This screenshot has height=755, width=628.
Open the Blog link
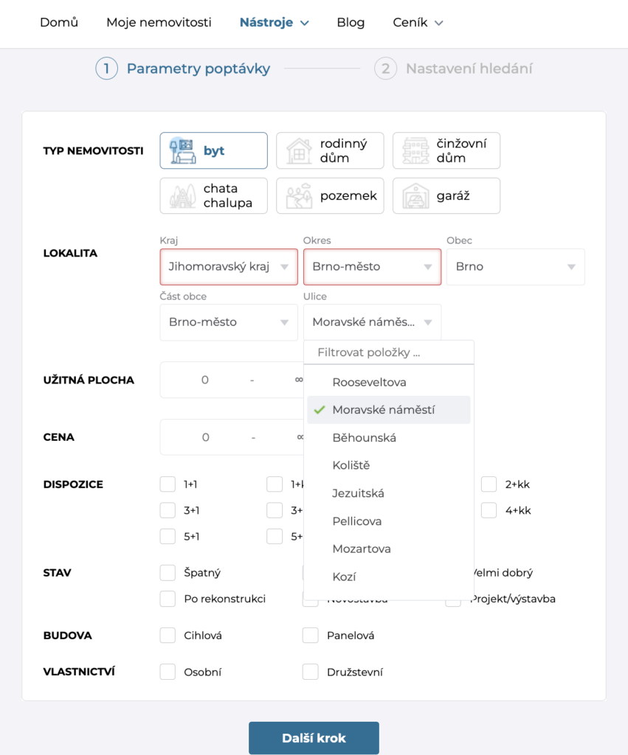click(x=351, y=22)
